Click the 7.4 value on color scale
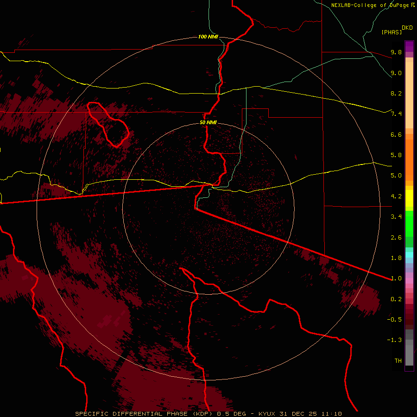 pyautogui.click(x=396, y=114)
